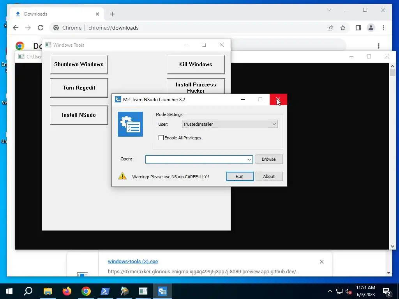Open taskbar clock showing 11:51 AM

pos(365,291)
